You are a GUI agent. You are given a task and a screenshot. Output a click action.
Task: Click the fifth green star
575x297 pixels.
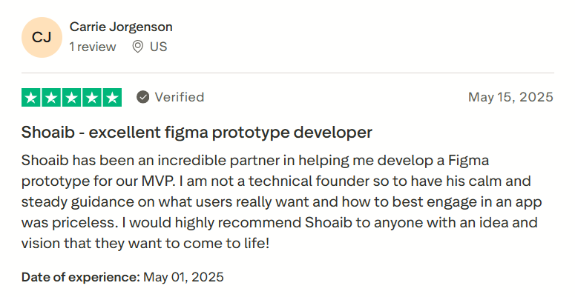pyautogui.click(x=112, y=98)
